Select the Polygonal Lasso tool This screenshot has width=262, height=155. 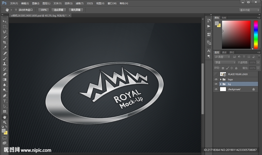pos(5,32)
